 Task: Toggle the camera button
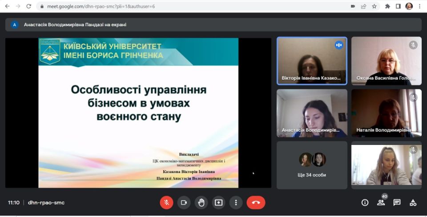tap(184, 203)
